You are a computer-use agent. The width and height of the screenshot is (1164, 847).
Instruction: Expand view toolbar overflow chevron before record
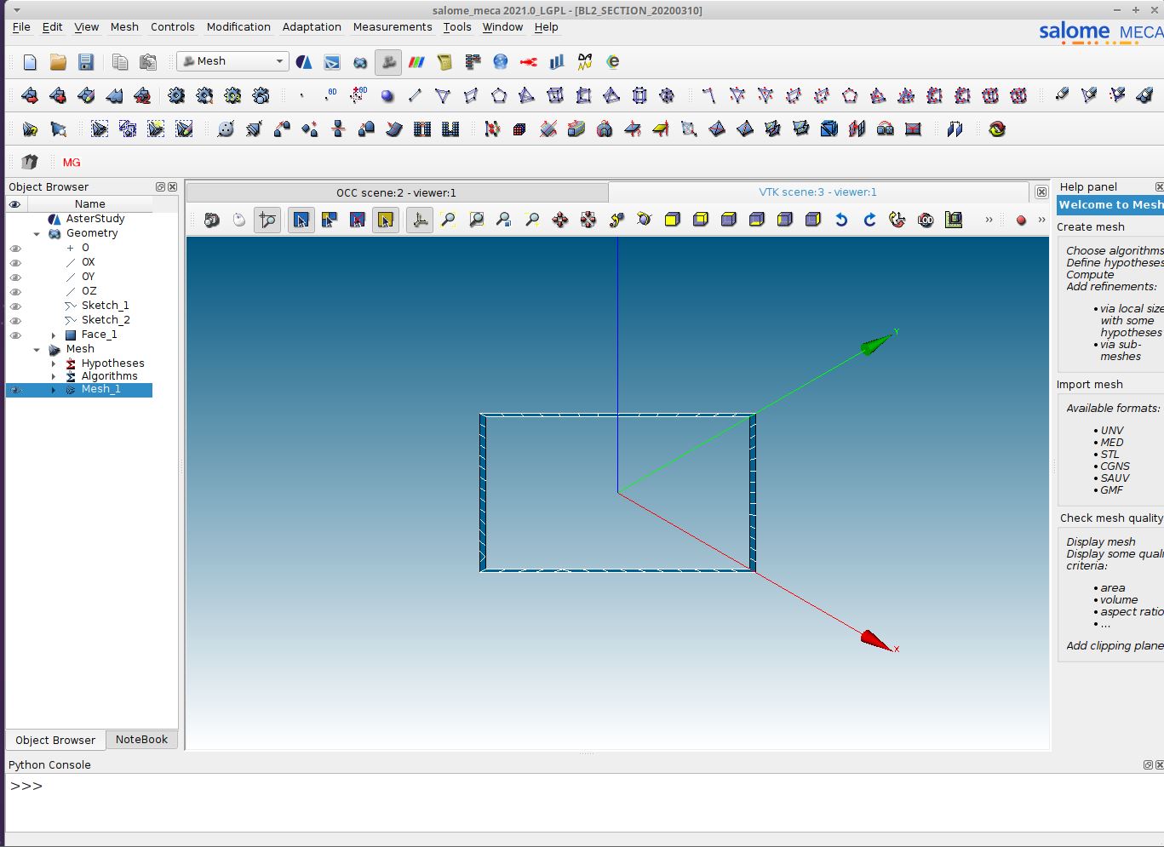coord(989,220)
